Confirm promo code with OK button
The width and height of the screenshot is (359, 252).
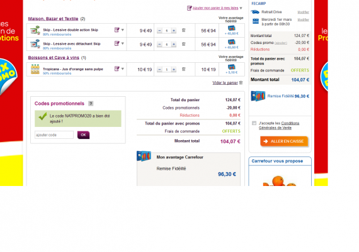(x=83, y=134)
